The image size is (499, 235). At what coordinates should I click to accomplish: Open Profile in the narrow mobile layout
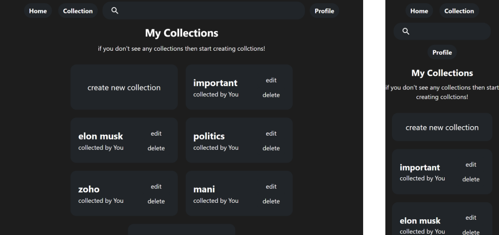coord(442,53)
